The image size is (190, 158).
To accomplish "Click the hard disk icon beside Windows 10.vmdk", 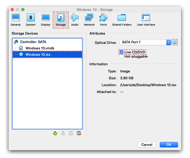I will pos(21,48).
